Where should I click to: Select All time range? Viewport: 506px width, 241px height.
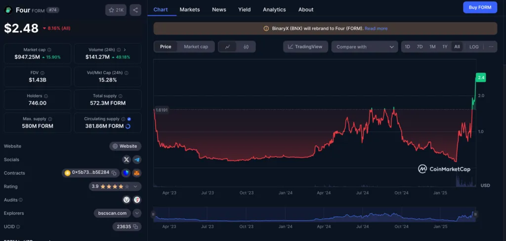(x=457, y=47)
